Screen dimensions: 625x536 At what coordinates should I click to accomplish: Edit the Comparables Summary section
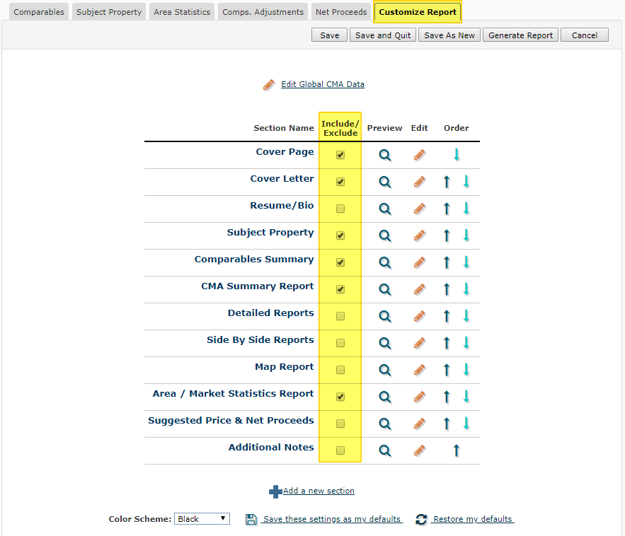coord(419,262)
